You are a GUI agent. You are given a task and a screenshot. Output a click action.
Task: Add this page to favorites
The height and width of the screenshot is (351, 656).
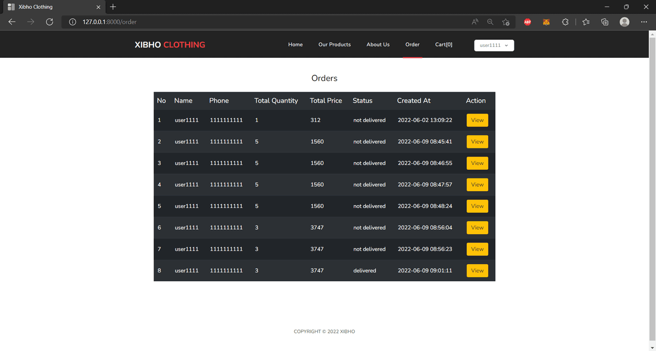[506, 22]
